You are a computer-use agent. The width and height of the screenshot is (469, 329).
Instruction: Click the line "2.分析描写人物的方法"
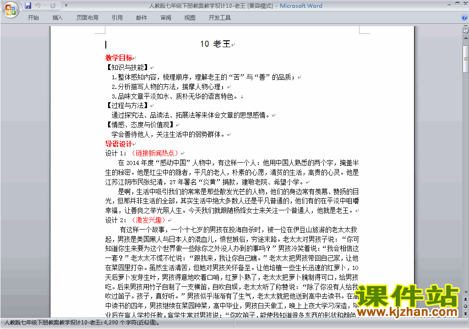coord(168,87)
